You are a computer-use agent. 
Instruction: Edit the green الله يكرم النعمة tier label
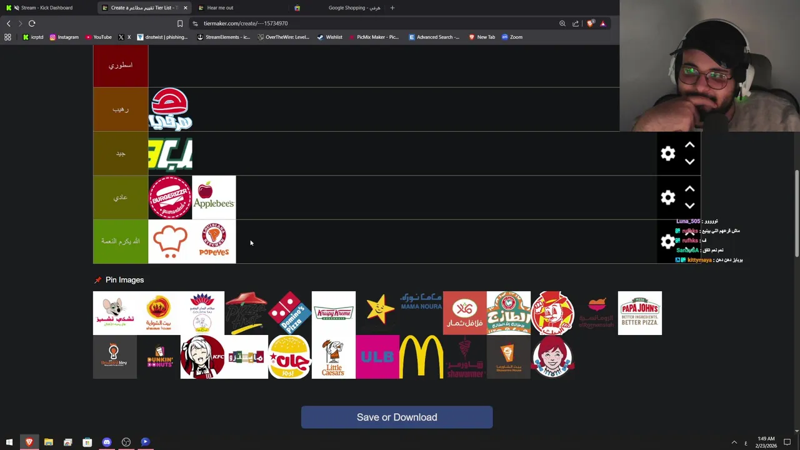click(121, 241)
